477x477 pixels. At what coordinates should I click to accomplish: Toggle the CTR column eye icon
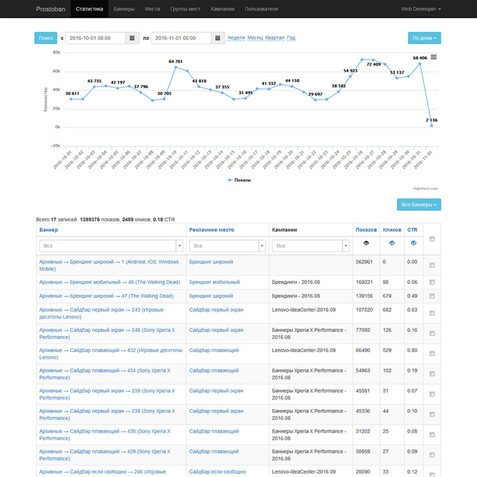point(414,243)
